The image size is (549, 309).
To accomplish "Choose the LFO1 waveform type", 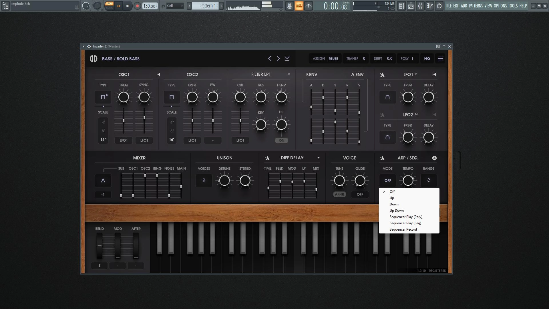I will pos(387,97).
